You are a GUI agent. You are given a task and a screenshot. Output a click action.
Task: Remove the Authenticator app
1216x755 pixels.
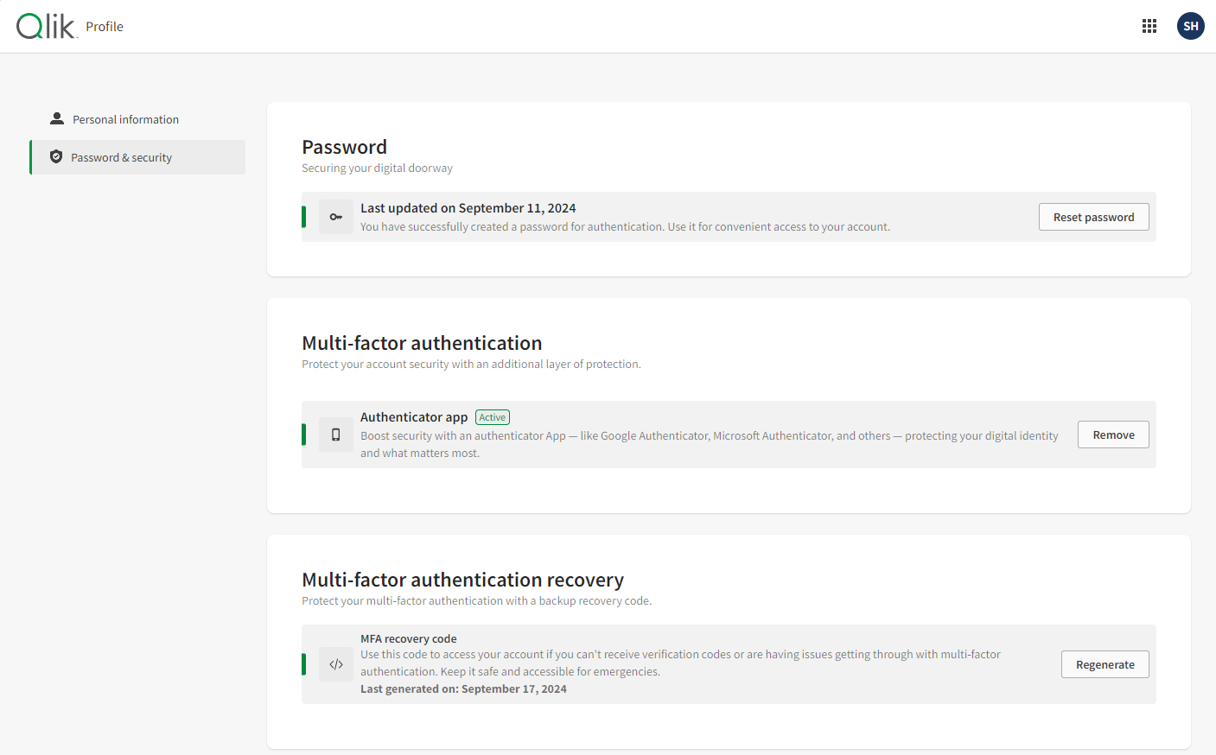(x=1112, y=435)
